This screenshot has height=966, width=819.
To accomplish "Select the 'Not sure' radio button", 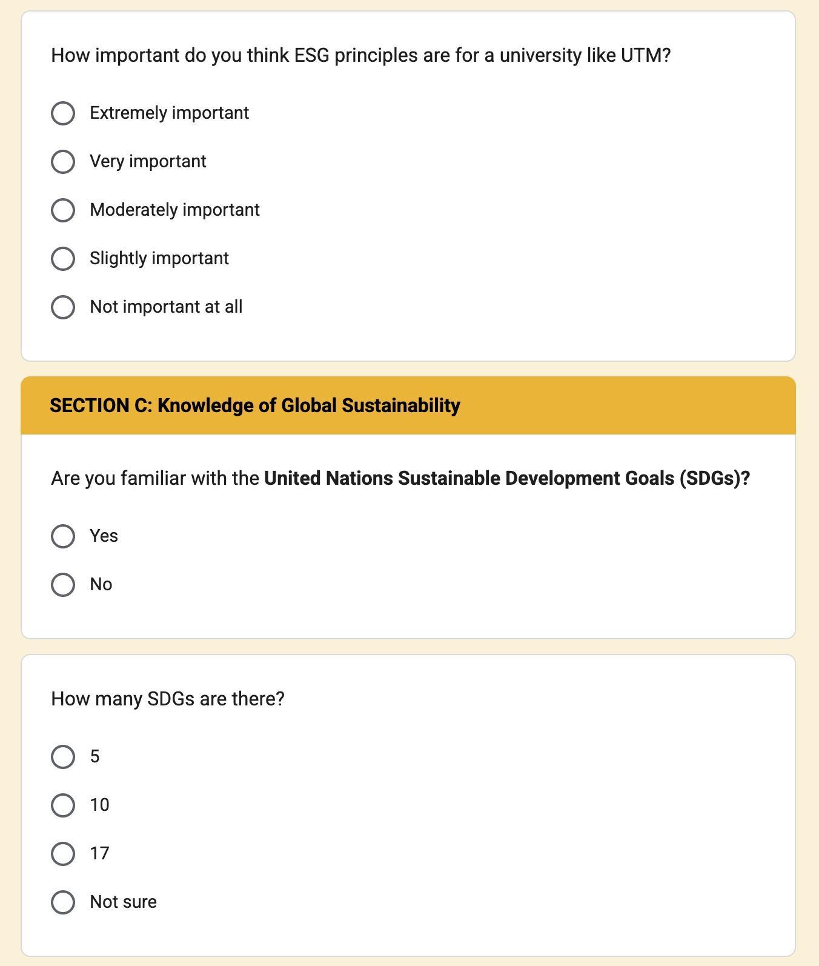I will pos(63,902).
